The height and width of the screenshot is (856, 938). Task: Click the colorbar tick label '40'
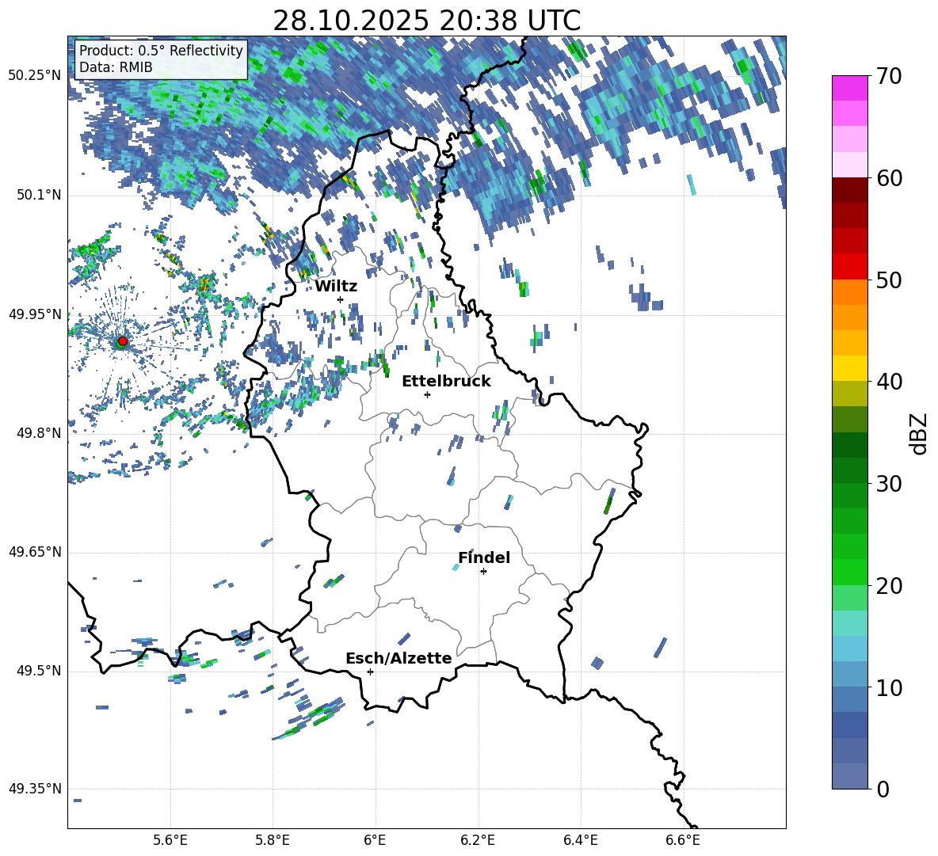(890, 382)
